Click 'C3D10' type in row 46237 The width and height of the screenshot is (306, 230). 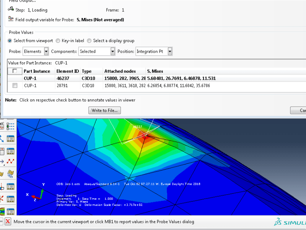(88, 78)
